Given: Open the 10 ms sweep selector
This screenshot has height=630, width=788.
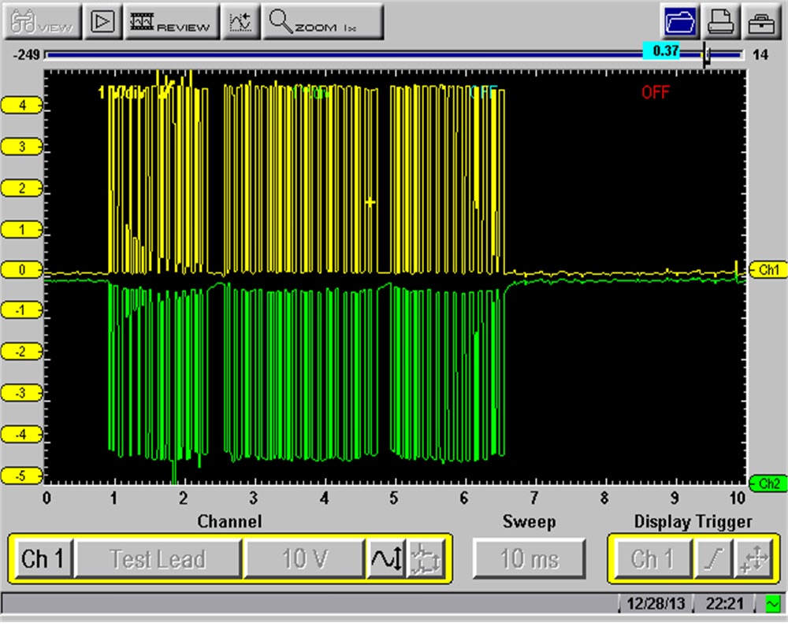Looking at the screenshot, I should (x=529, y=559).
